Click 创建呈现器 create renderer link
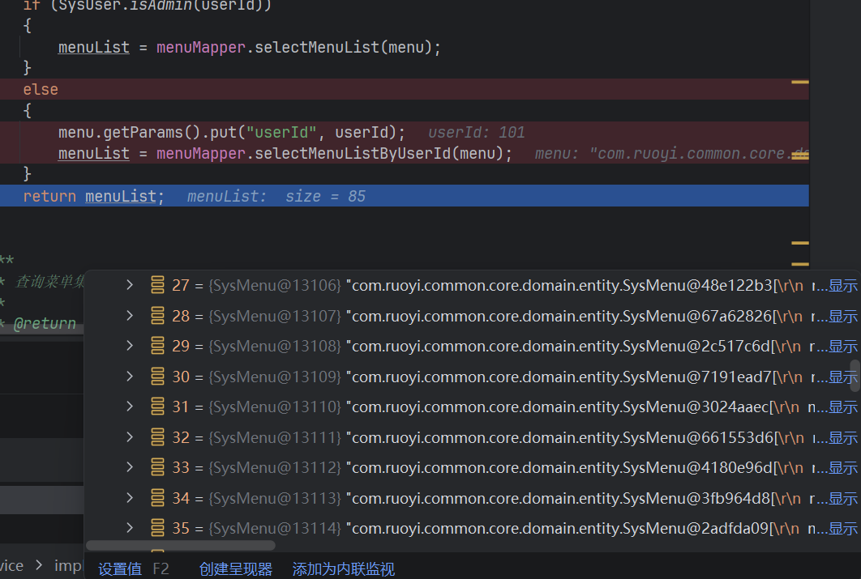Screen dimensions: 861x579 (236, 569)
